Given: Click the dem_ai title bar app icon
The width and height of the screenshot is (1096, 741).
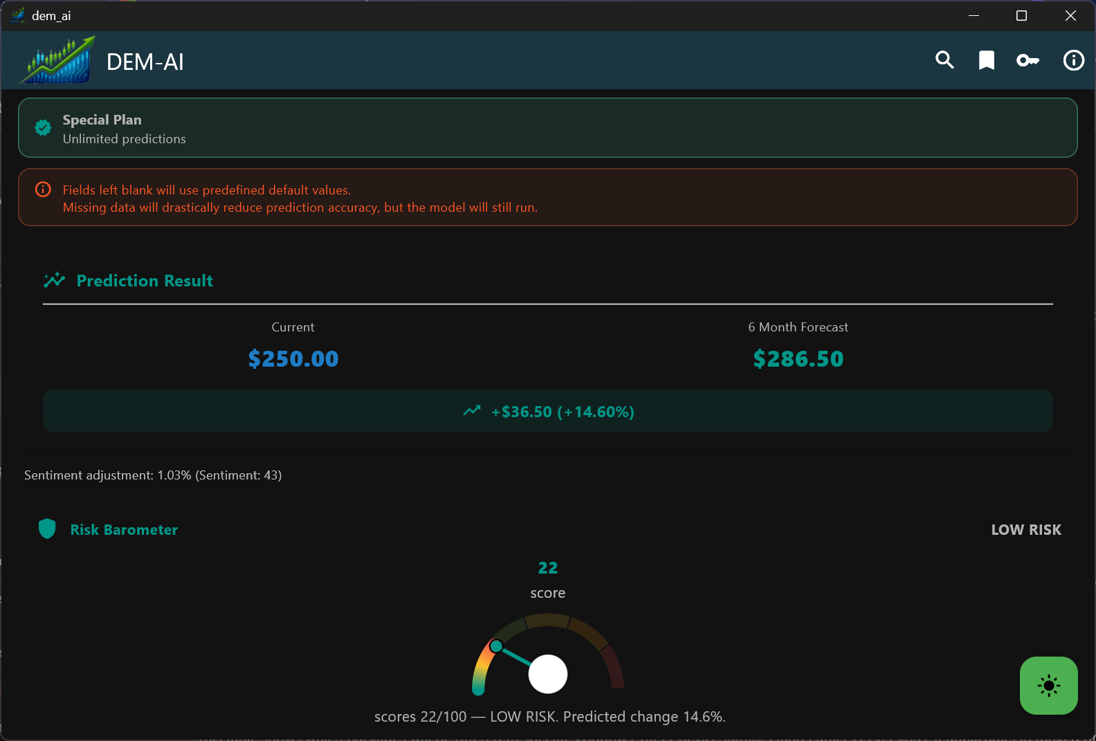Looking at the screenshot, I should 17,15.
